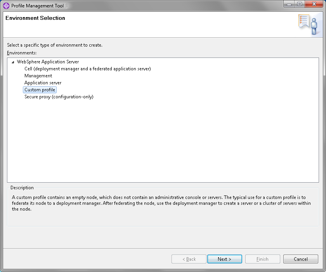Cancel the Profile Management Tool wizard
The height and width of the screenshot is (272, 326).
tap(301, 259)
